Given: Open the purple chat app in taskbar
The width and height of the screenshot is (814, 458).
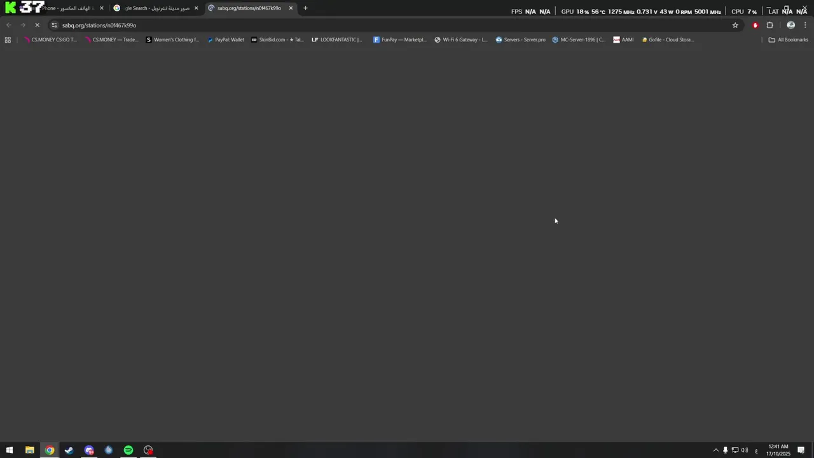Looking at the screenshot, I should click(89, 450).
